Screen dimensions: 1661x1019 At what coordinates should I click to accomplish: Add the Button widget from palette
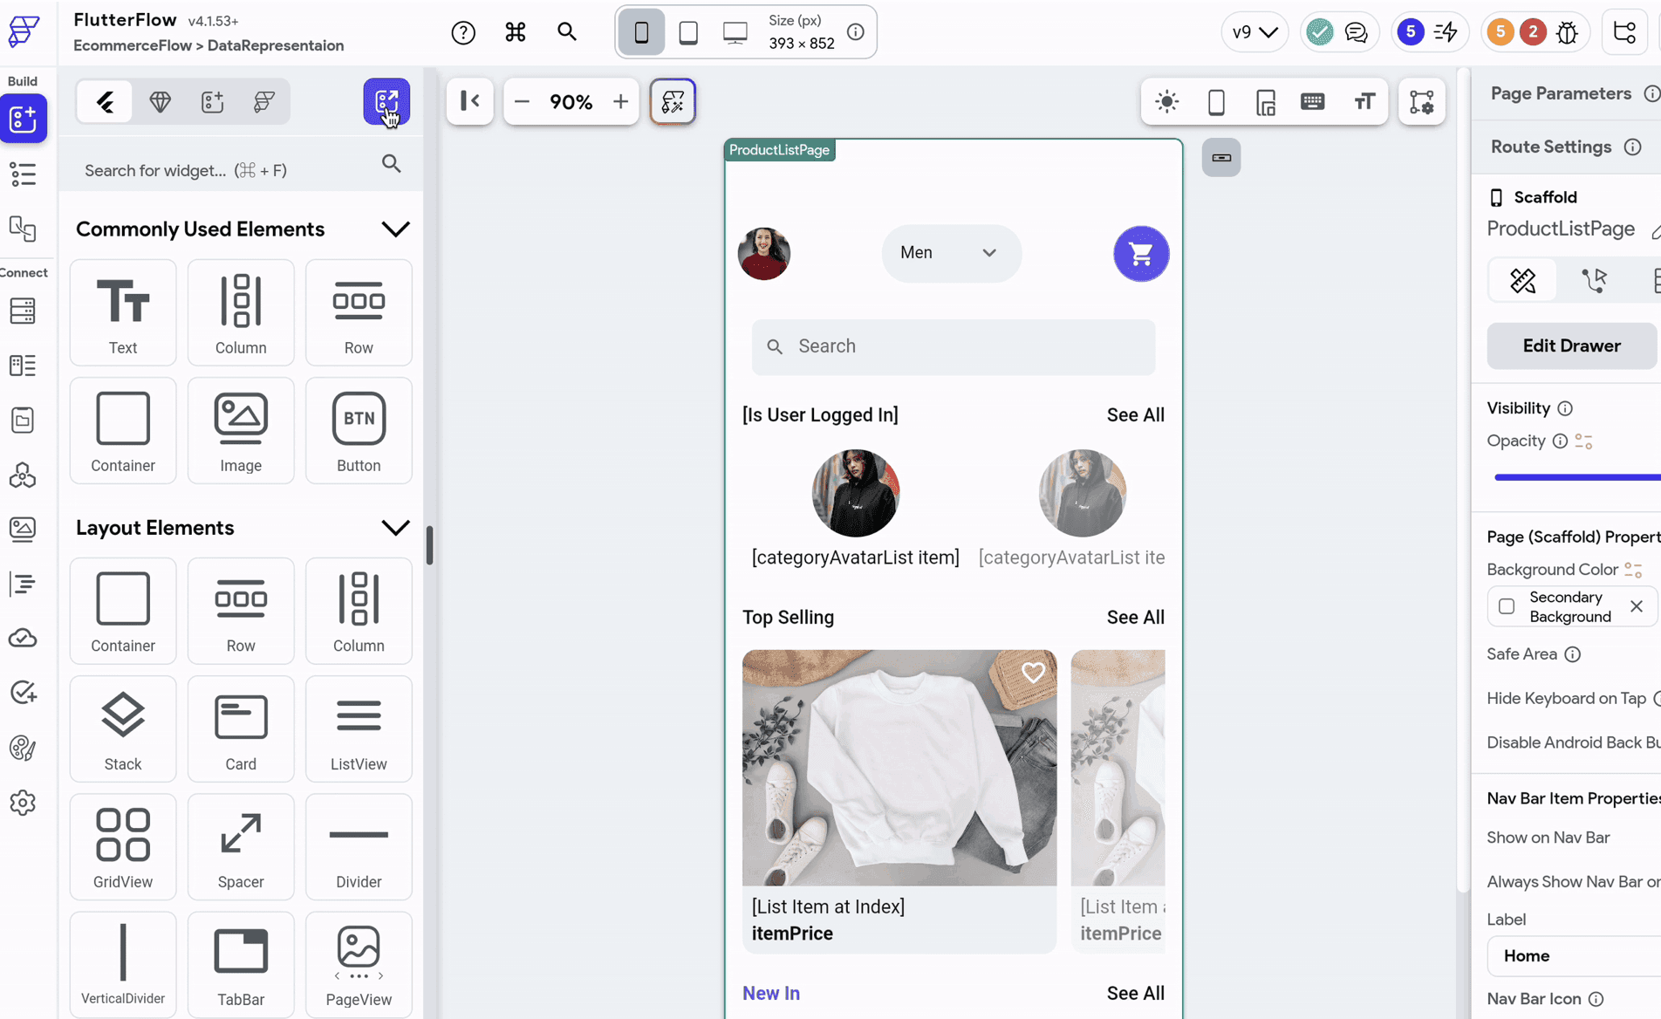click(x=359, y=431)
